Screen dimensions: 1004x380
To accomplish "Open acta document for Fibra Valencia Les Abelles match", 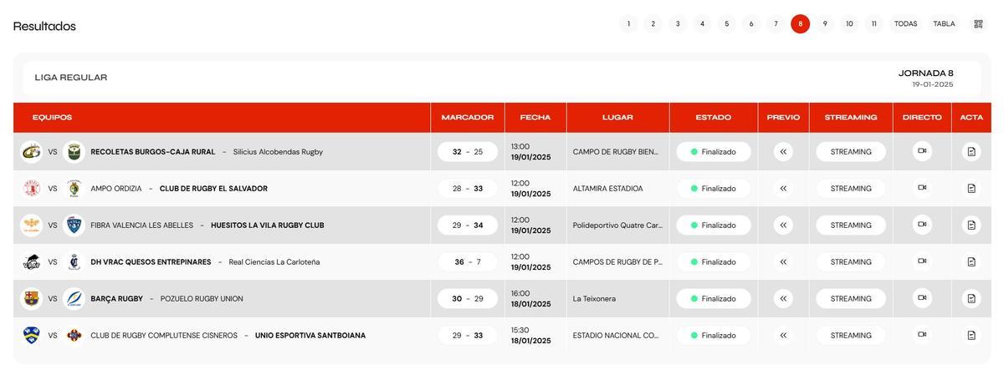I will 971,225.
